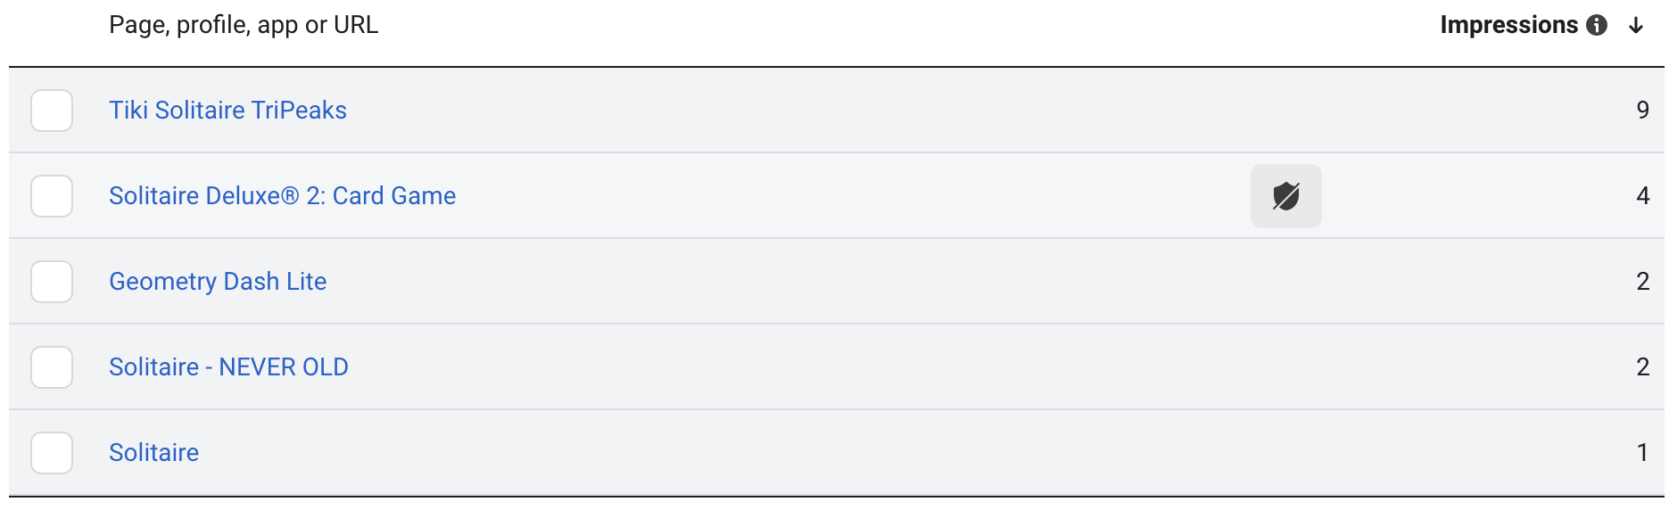Click the impressions count for Geometry Dash Lite
The image size is (1677, 510).
click(x=1642, y=282)
